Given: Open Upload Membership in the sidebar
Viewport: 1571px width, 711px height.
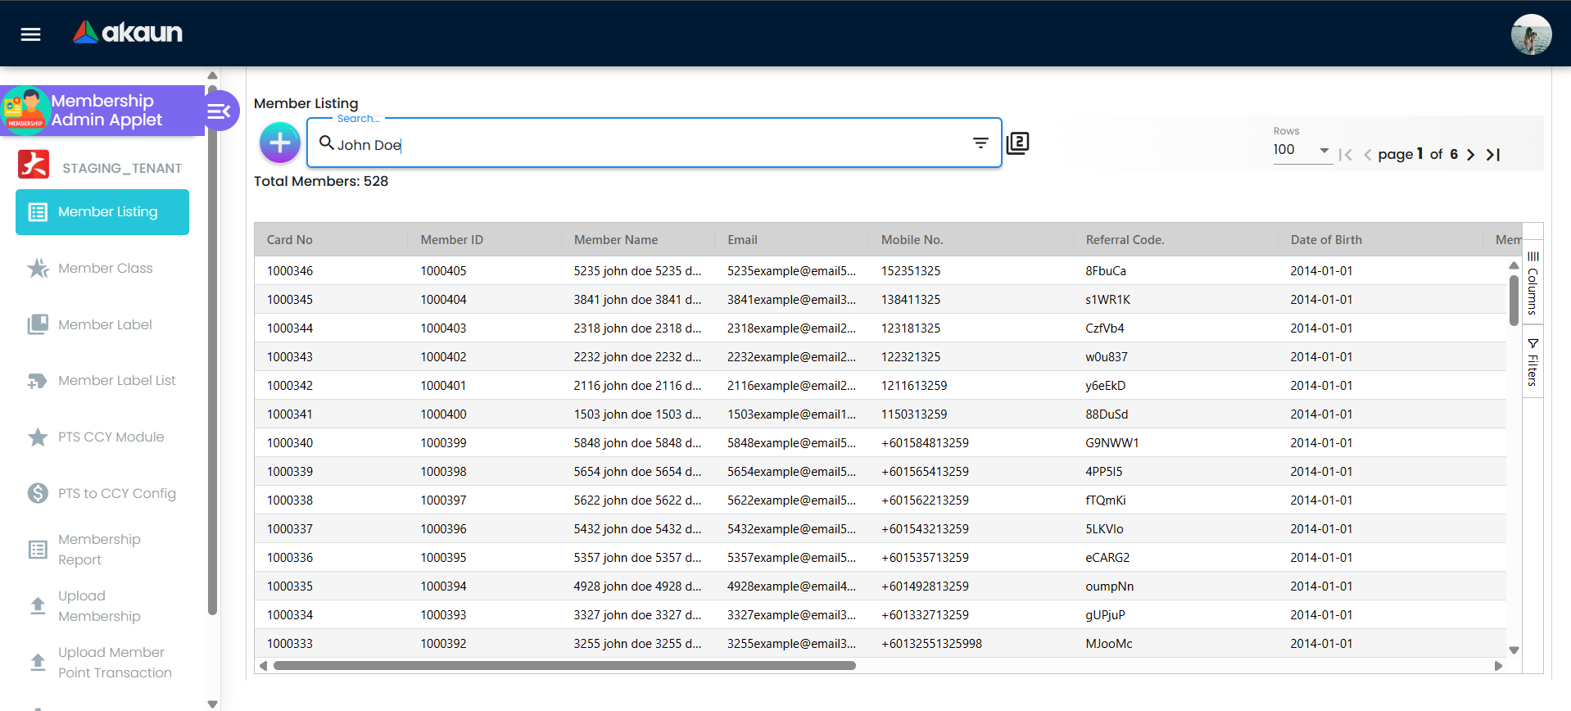Looking at the screenshot, I should 102,606.
